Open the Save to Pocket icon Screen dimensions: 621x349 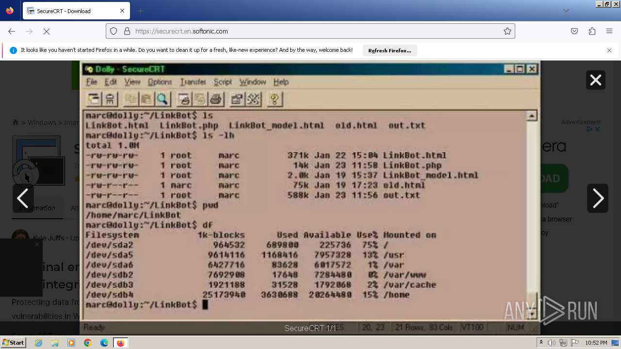click(574, 31)
